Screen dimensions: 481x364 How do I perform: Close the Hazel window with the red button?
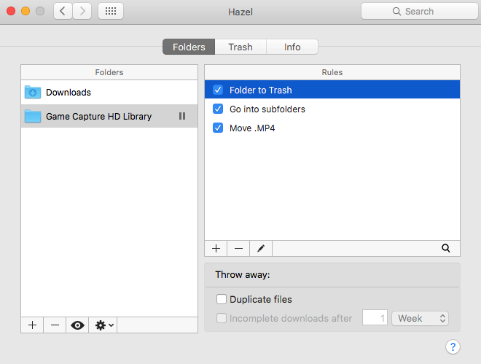(x=11, y=11)
